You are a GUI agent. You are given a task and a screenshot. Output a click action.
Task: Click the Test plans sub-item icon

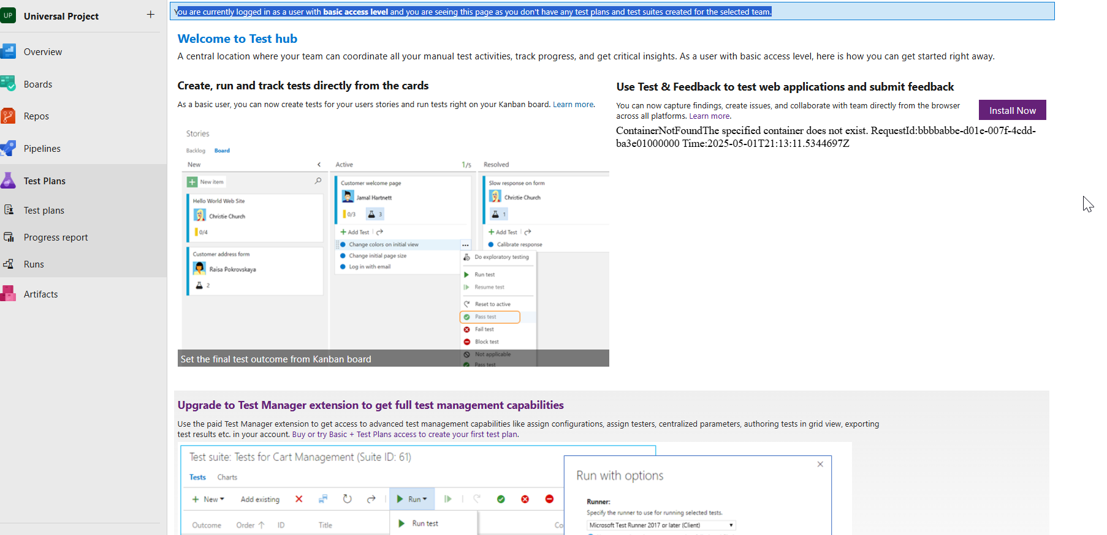click(9, 210)
